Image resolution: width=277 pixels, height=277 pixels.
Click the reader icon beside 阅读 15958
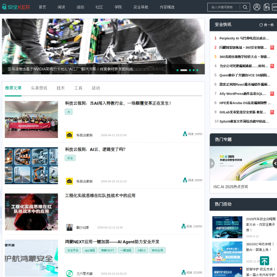(x=185, y=134)
